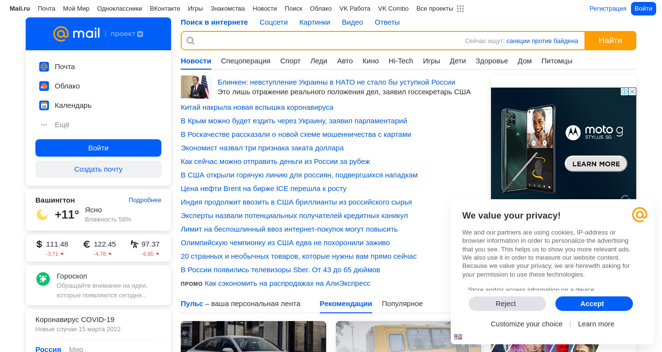Open the Игры news tab

[431, 61]
